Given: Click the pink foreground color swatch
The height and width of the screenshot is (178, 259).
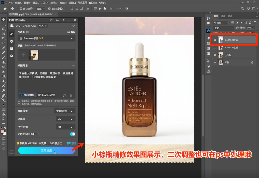Looking at the screenshot, I should [3, 132].
